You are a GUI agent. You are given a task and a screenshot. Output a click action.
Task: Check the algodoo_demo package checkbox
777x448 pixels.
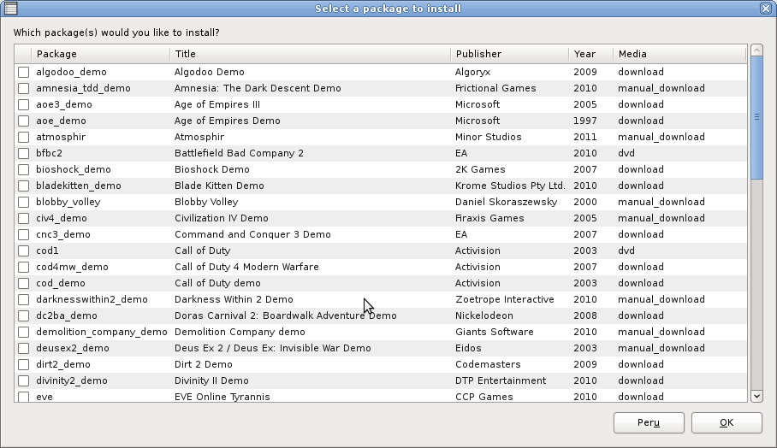click(24, 73)
